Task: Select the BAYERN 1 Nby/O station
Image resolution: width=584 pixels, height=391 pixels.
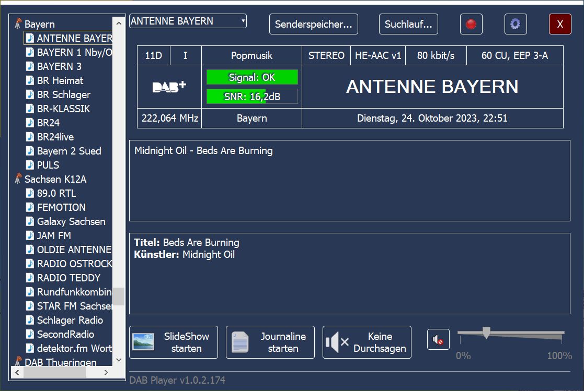Action: tap(74, 52)
